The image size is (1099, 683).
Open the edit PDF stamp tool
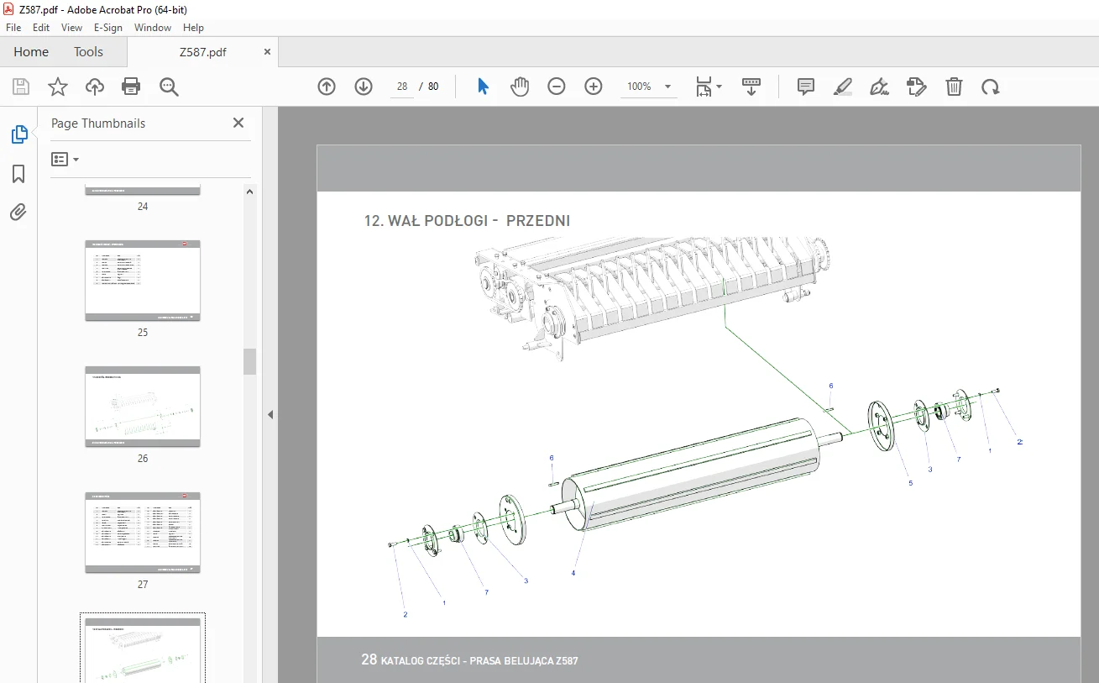(917, 87)
